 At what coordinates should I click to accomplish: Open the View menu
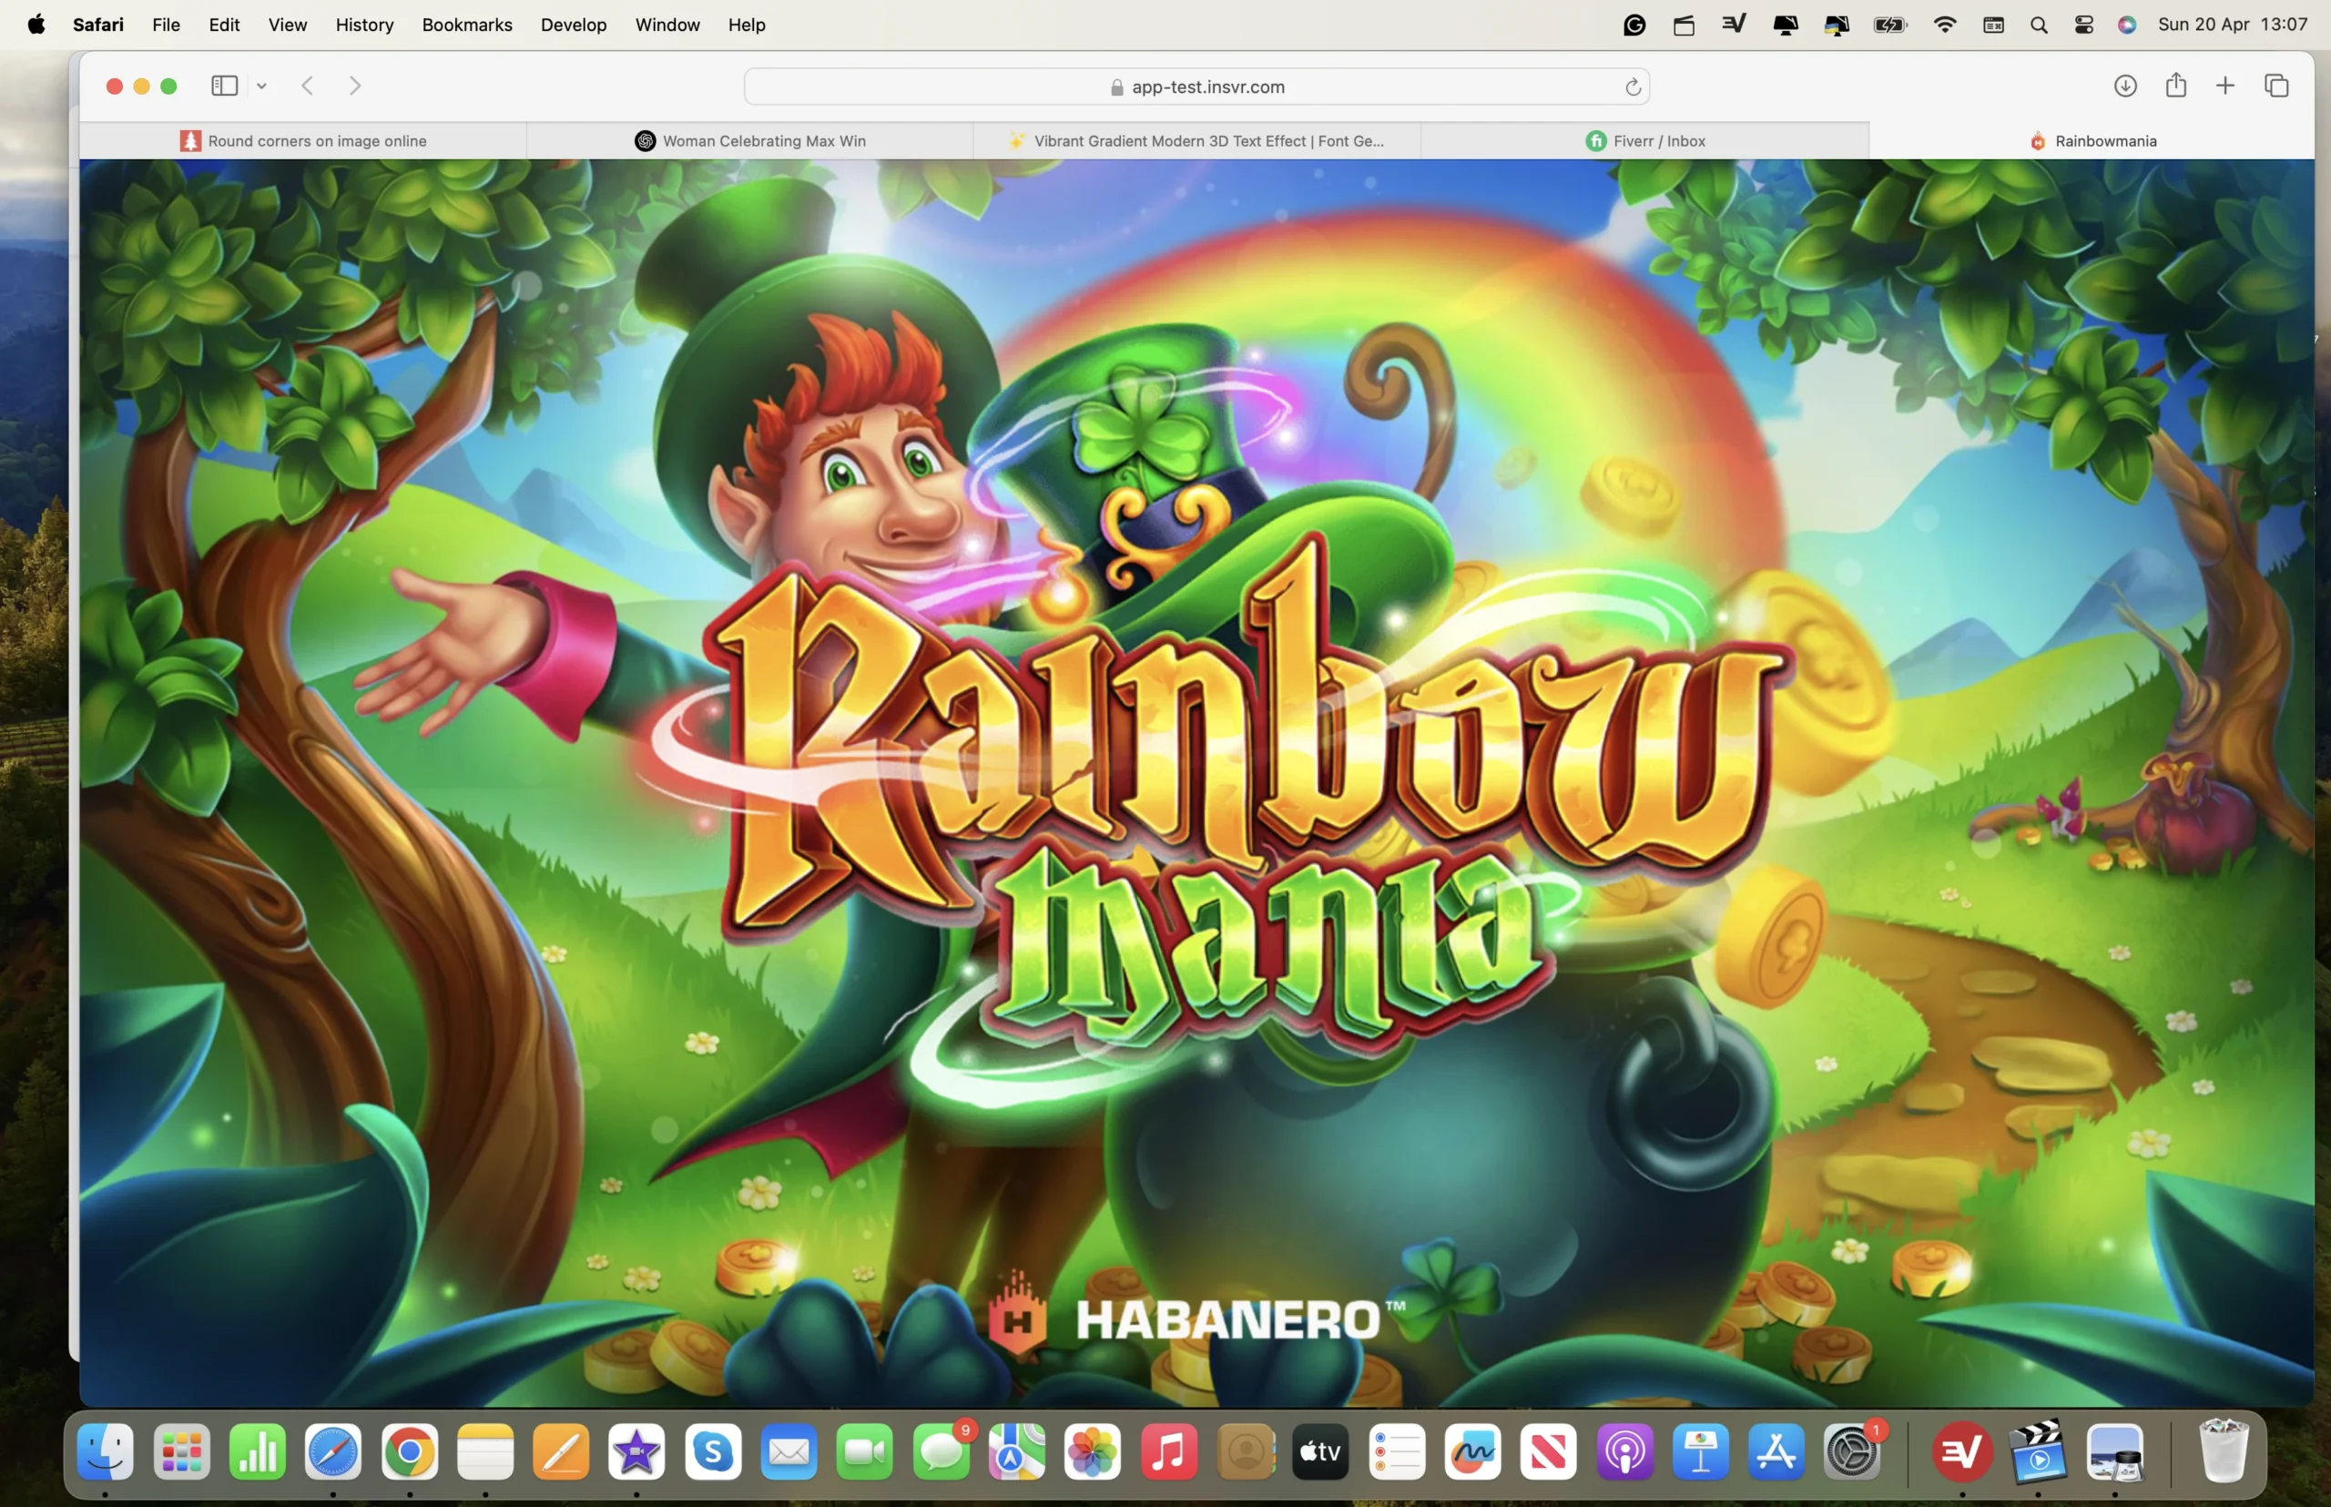(288, 25)
